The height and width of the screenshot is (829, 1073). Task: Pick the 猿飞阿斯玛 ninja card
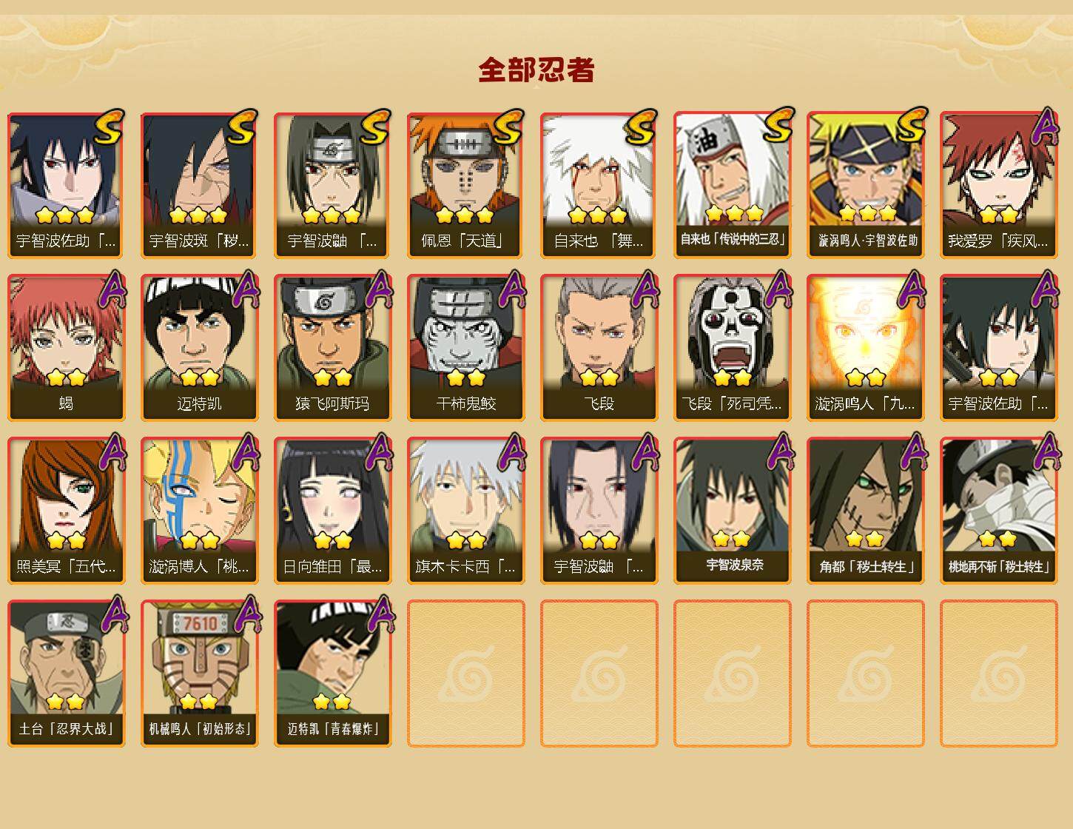(x=332, y=348)
